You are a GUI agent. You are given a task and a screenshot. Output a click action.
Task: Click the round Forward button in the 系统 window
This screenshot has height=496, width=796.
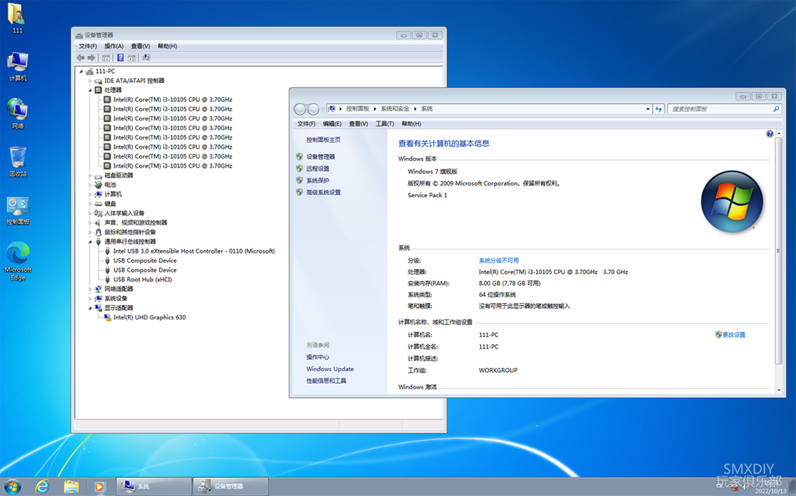(314, 109)
